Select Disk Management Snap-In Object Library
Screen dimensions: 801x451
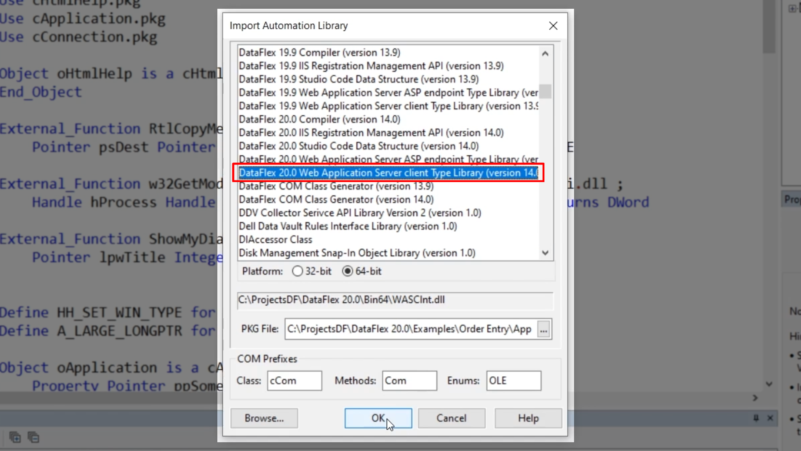[x=357, y=253]
